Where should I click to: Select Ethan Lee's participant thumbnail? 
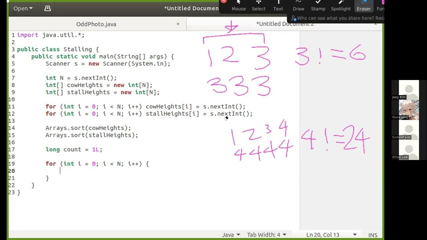coord(409,150)
